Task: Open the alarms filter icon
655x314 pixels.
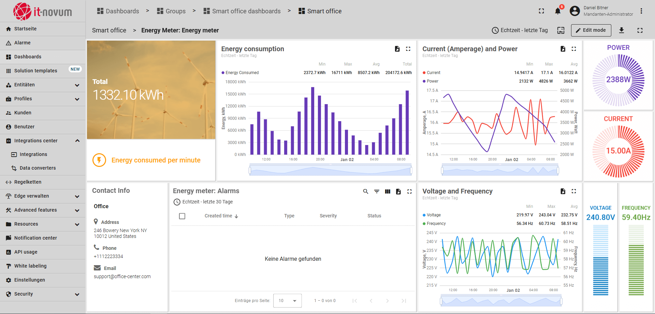Action: 377,191
